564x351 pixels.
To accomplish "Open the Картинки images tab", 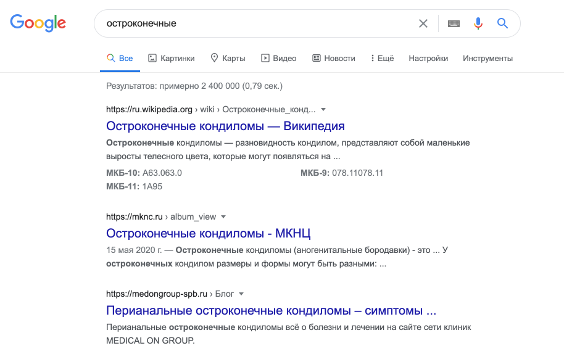I will pos(172,58).
